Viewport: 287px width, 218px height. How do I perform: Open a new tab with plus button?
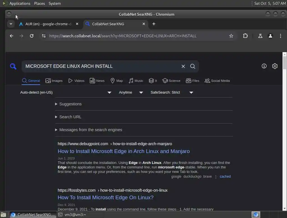pos(154,24)
